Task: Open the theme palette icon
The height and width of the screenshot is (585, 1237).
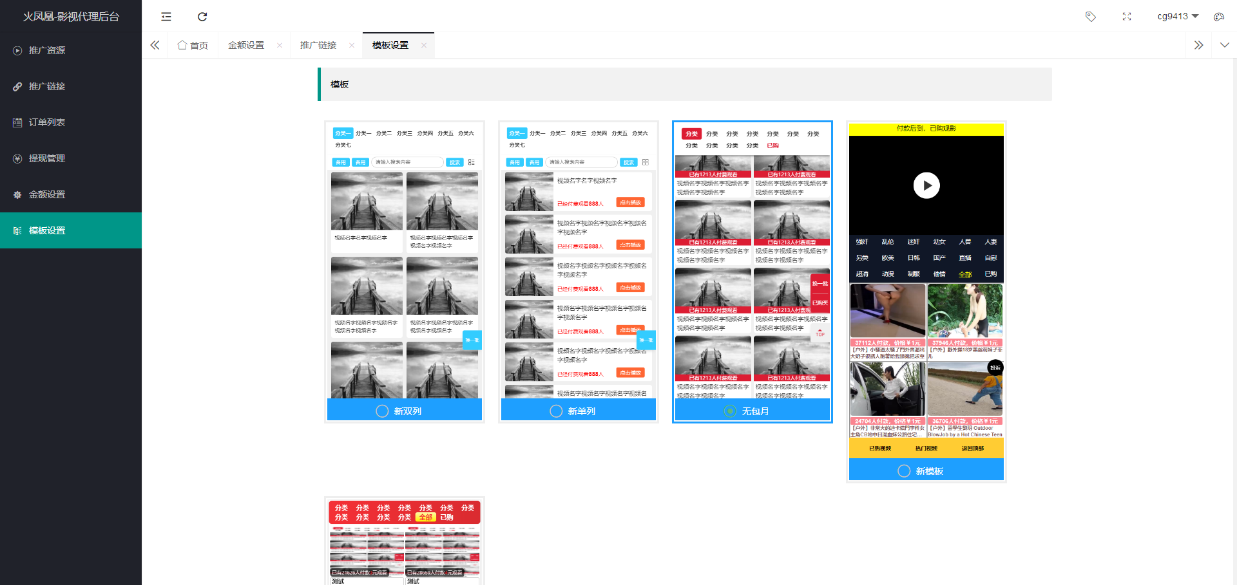Action: click(x=1218, y=17)
